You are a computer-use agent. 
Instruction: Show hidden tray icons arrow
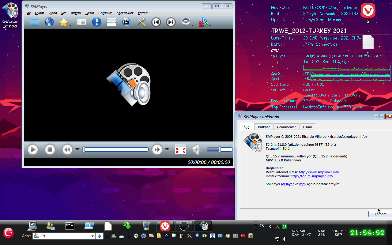pyautogui.click(x=270, y=227)
